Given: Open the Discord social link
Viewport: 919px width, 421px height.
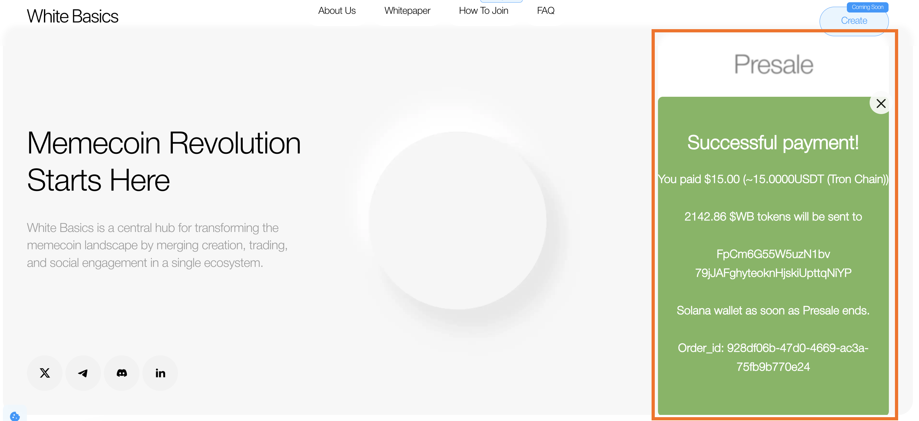Looking at the screenshot, I should pyautogui.click(x=122, y=373).
